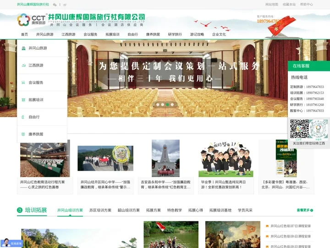Click the 收藏本站 link
The image size is (330, 248).
click(289, 5)
